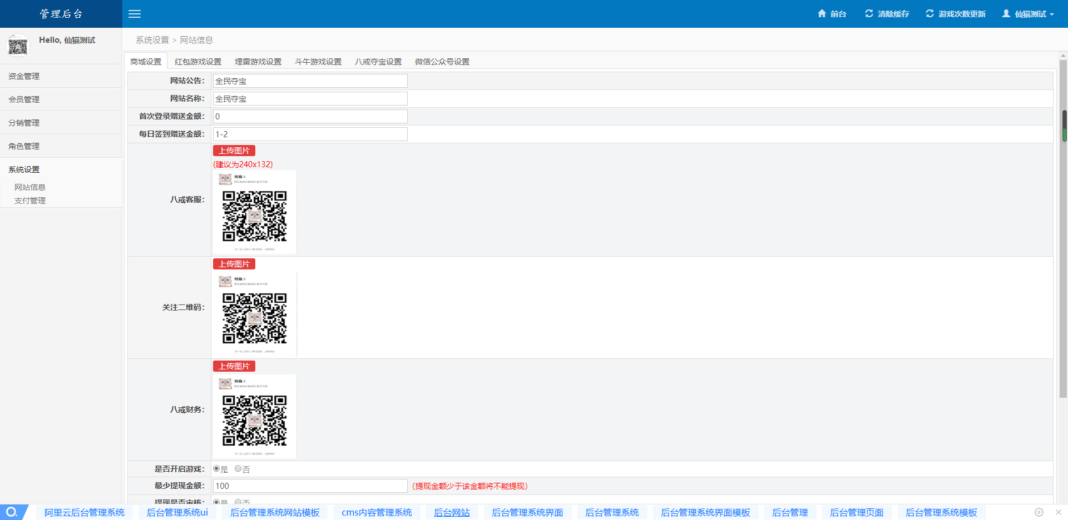Open 后台管理系统界面模板 suggestion link

click(705, 512)
